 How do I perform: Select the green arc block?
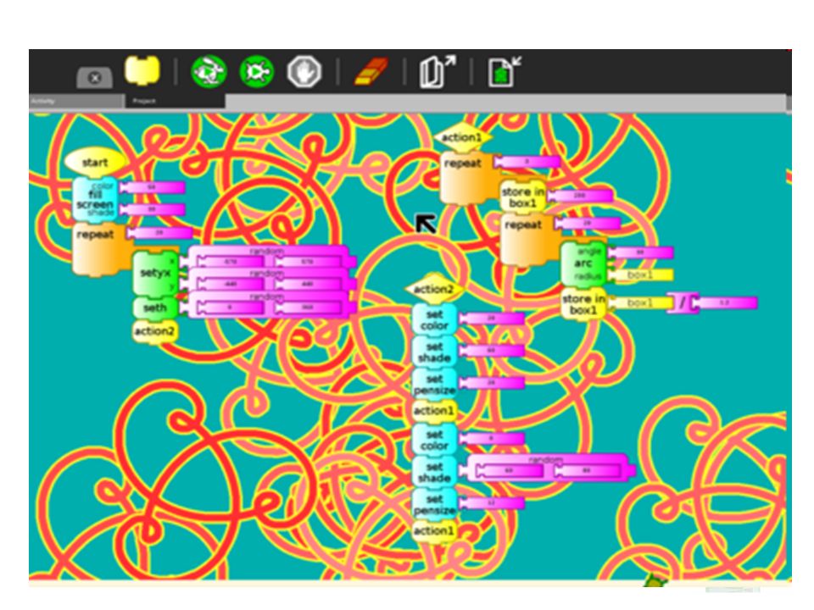(x=583, y=263)
